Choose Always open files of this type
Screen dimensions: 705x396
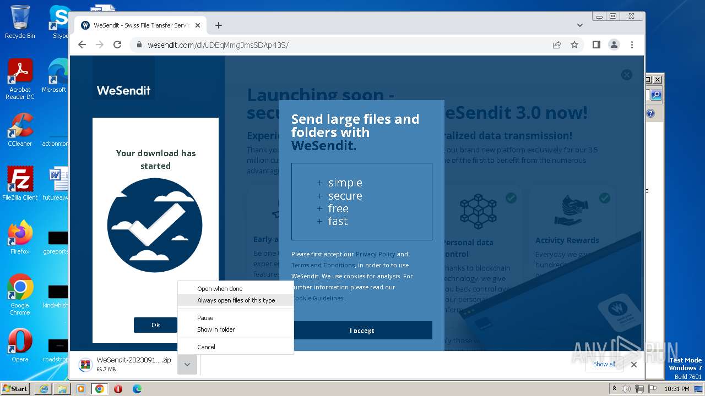pyautogui.click(x=236, y=300)
